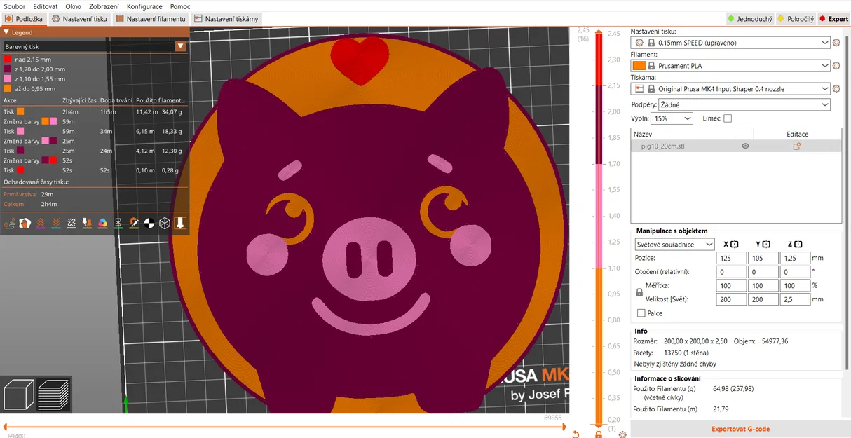Toggle center of gravity marker icon

149,224
